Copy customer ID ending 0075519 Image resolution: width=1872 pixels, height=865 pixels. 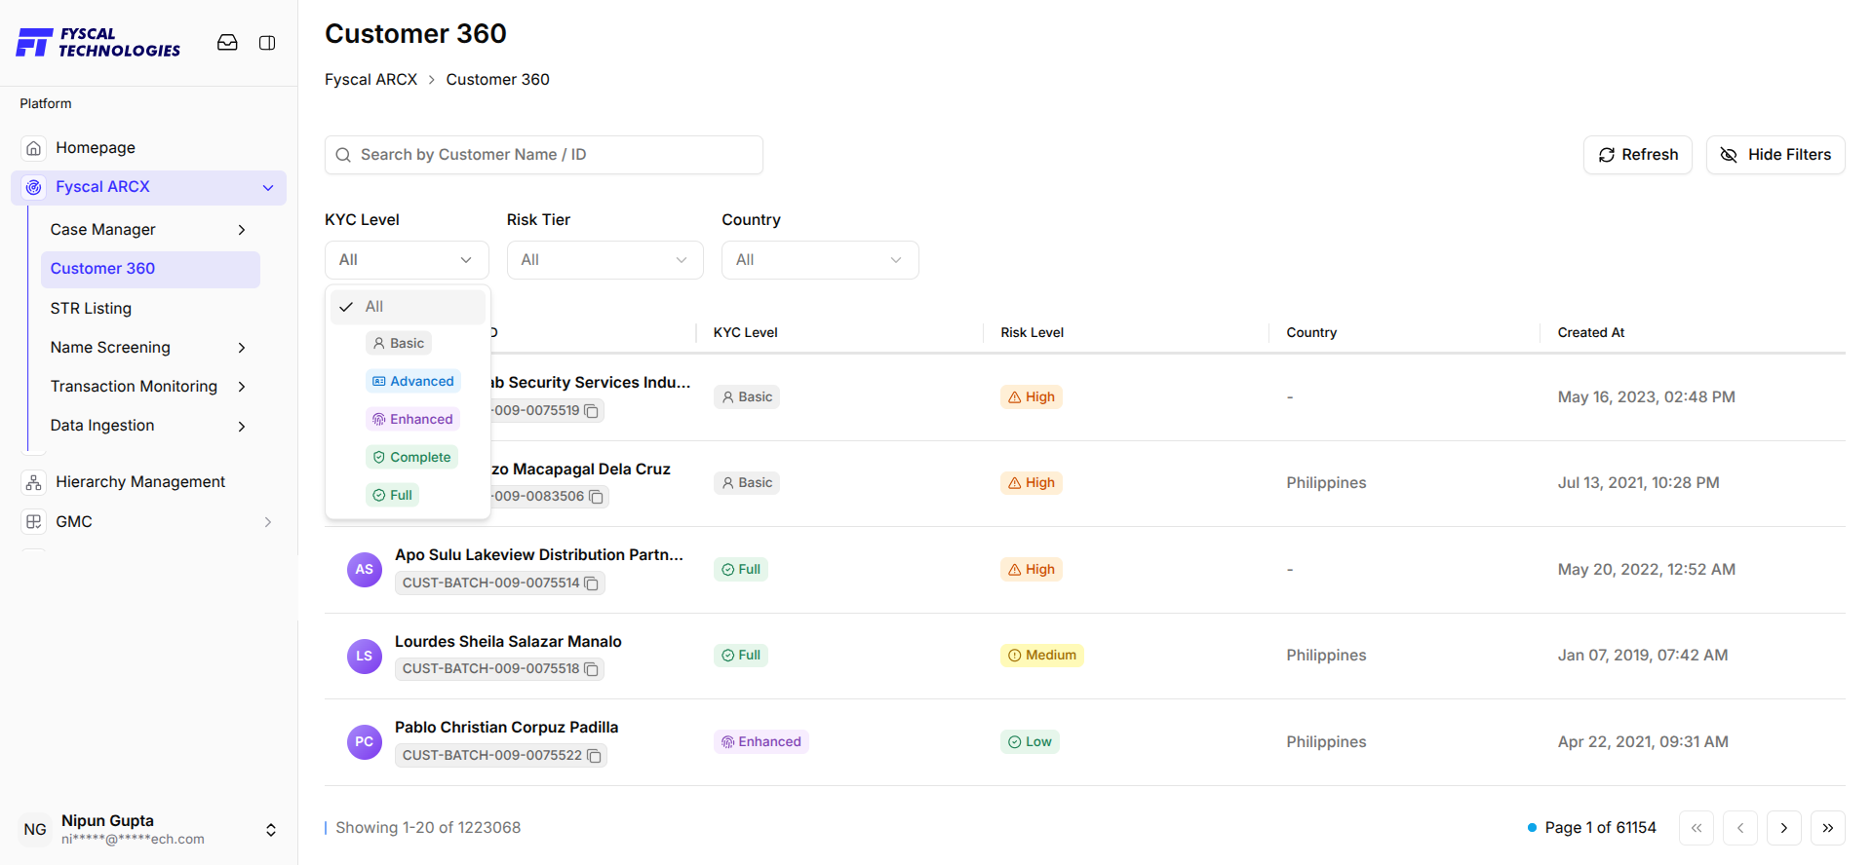point(591,411)
